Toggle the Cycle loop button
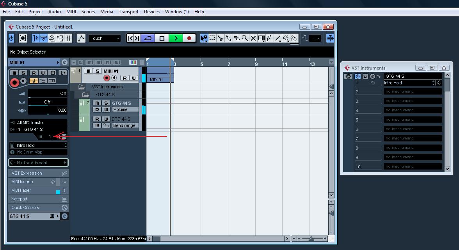459x250 pixels. click(x=148, y=38)
